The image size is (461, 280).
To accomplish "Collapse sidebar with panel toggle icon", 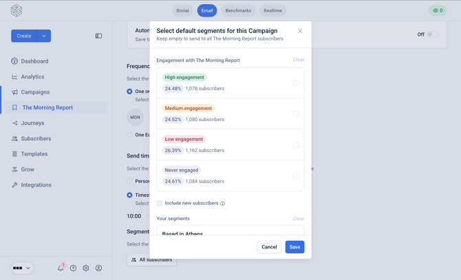I will [98, 36].
